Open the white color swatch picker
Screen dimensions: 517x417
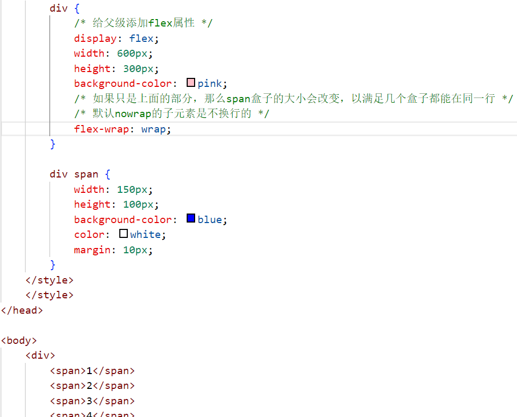[x=124, y=234]
